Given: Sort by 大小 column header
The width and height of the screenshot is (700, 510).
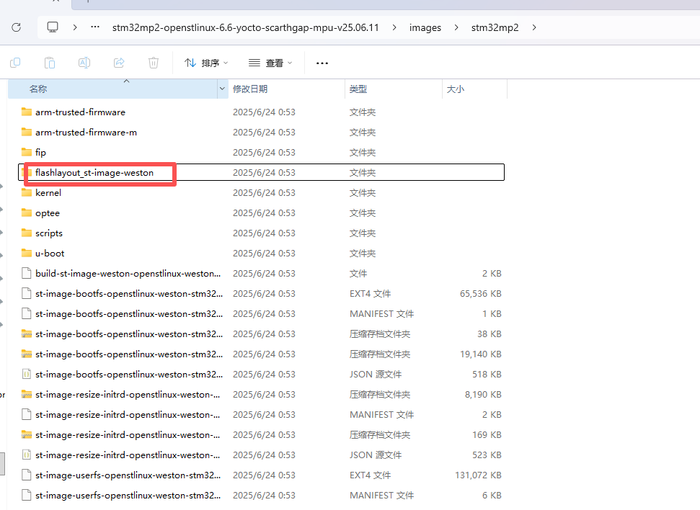Looking at the screenshot, I should click(x=474, y=89).
